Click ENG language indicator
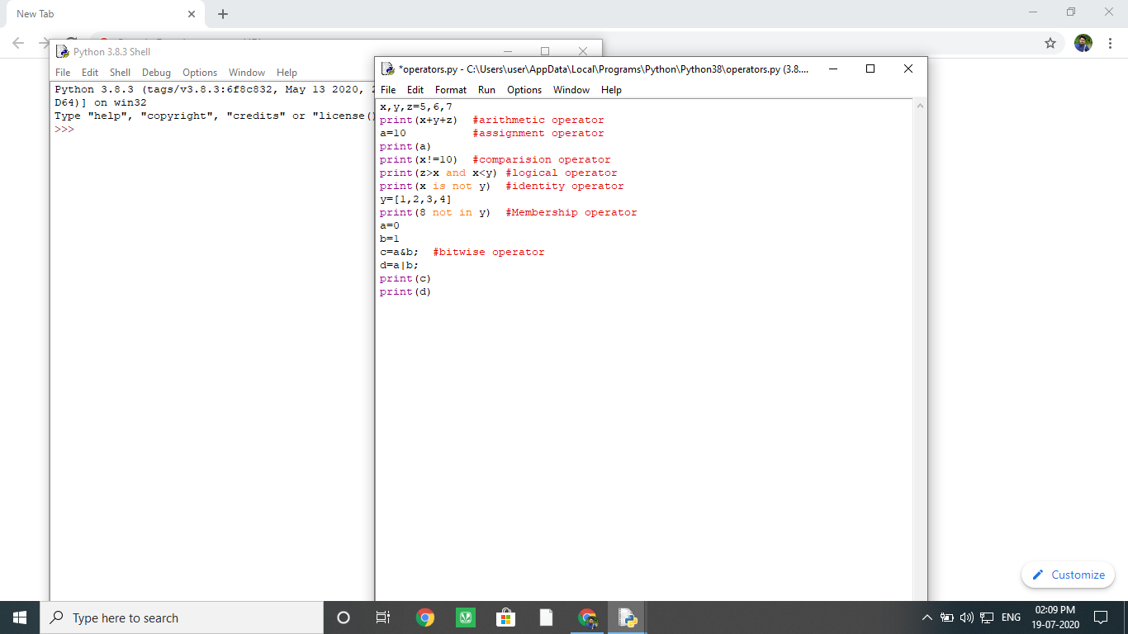The image size is (1128, 634). coord(1011,617)
